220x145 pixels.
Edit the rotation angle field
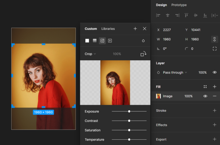click(165, 49)
